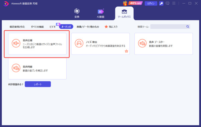Viewport: 201px width, 127px height.
Task: Show すべての機能 all features category
Action: coord(37,27)
